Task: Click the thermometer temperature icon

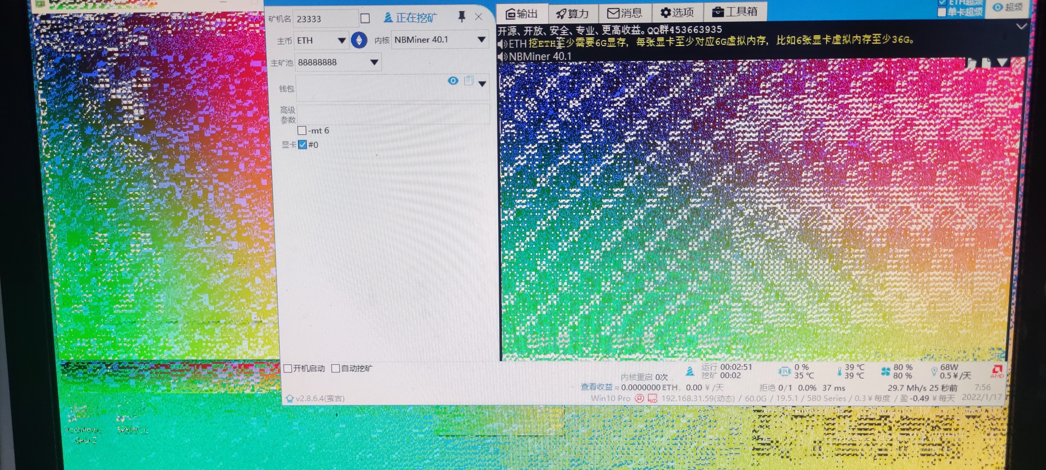Action: point(839,372)
